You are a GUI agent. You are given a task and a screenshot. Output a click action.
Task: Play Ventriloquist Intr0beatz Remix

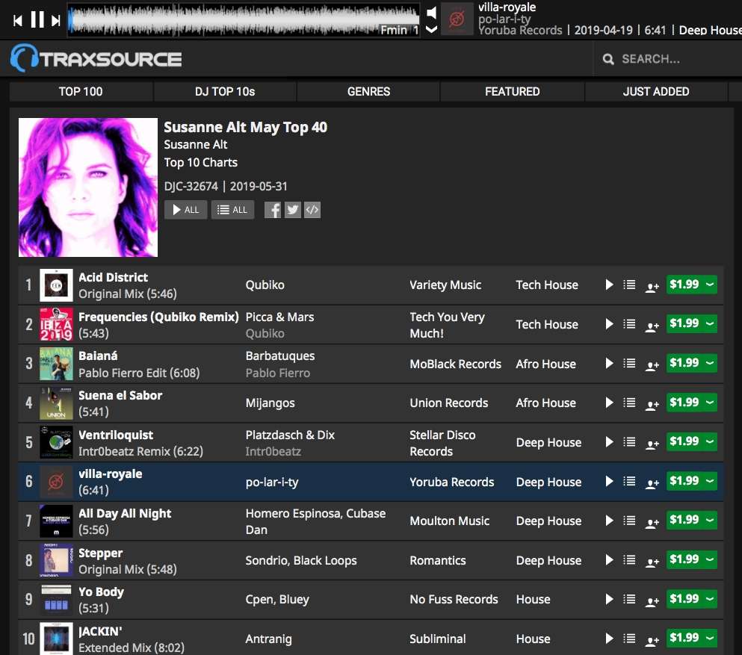pyautogui.click(x=609, y=441)
